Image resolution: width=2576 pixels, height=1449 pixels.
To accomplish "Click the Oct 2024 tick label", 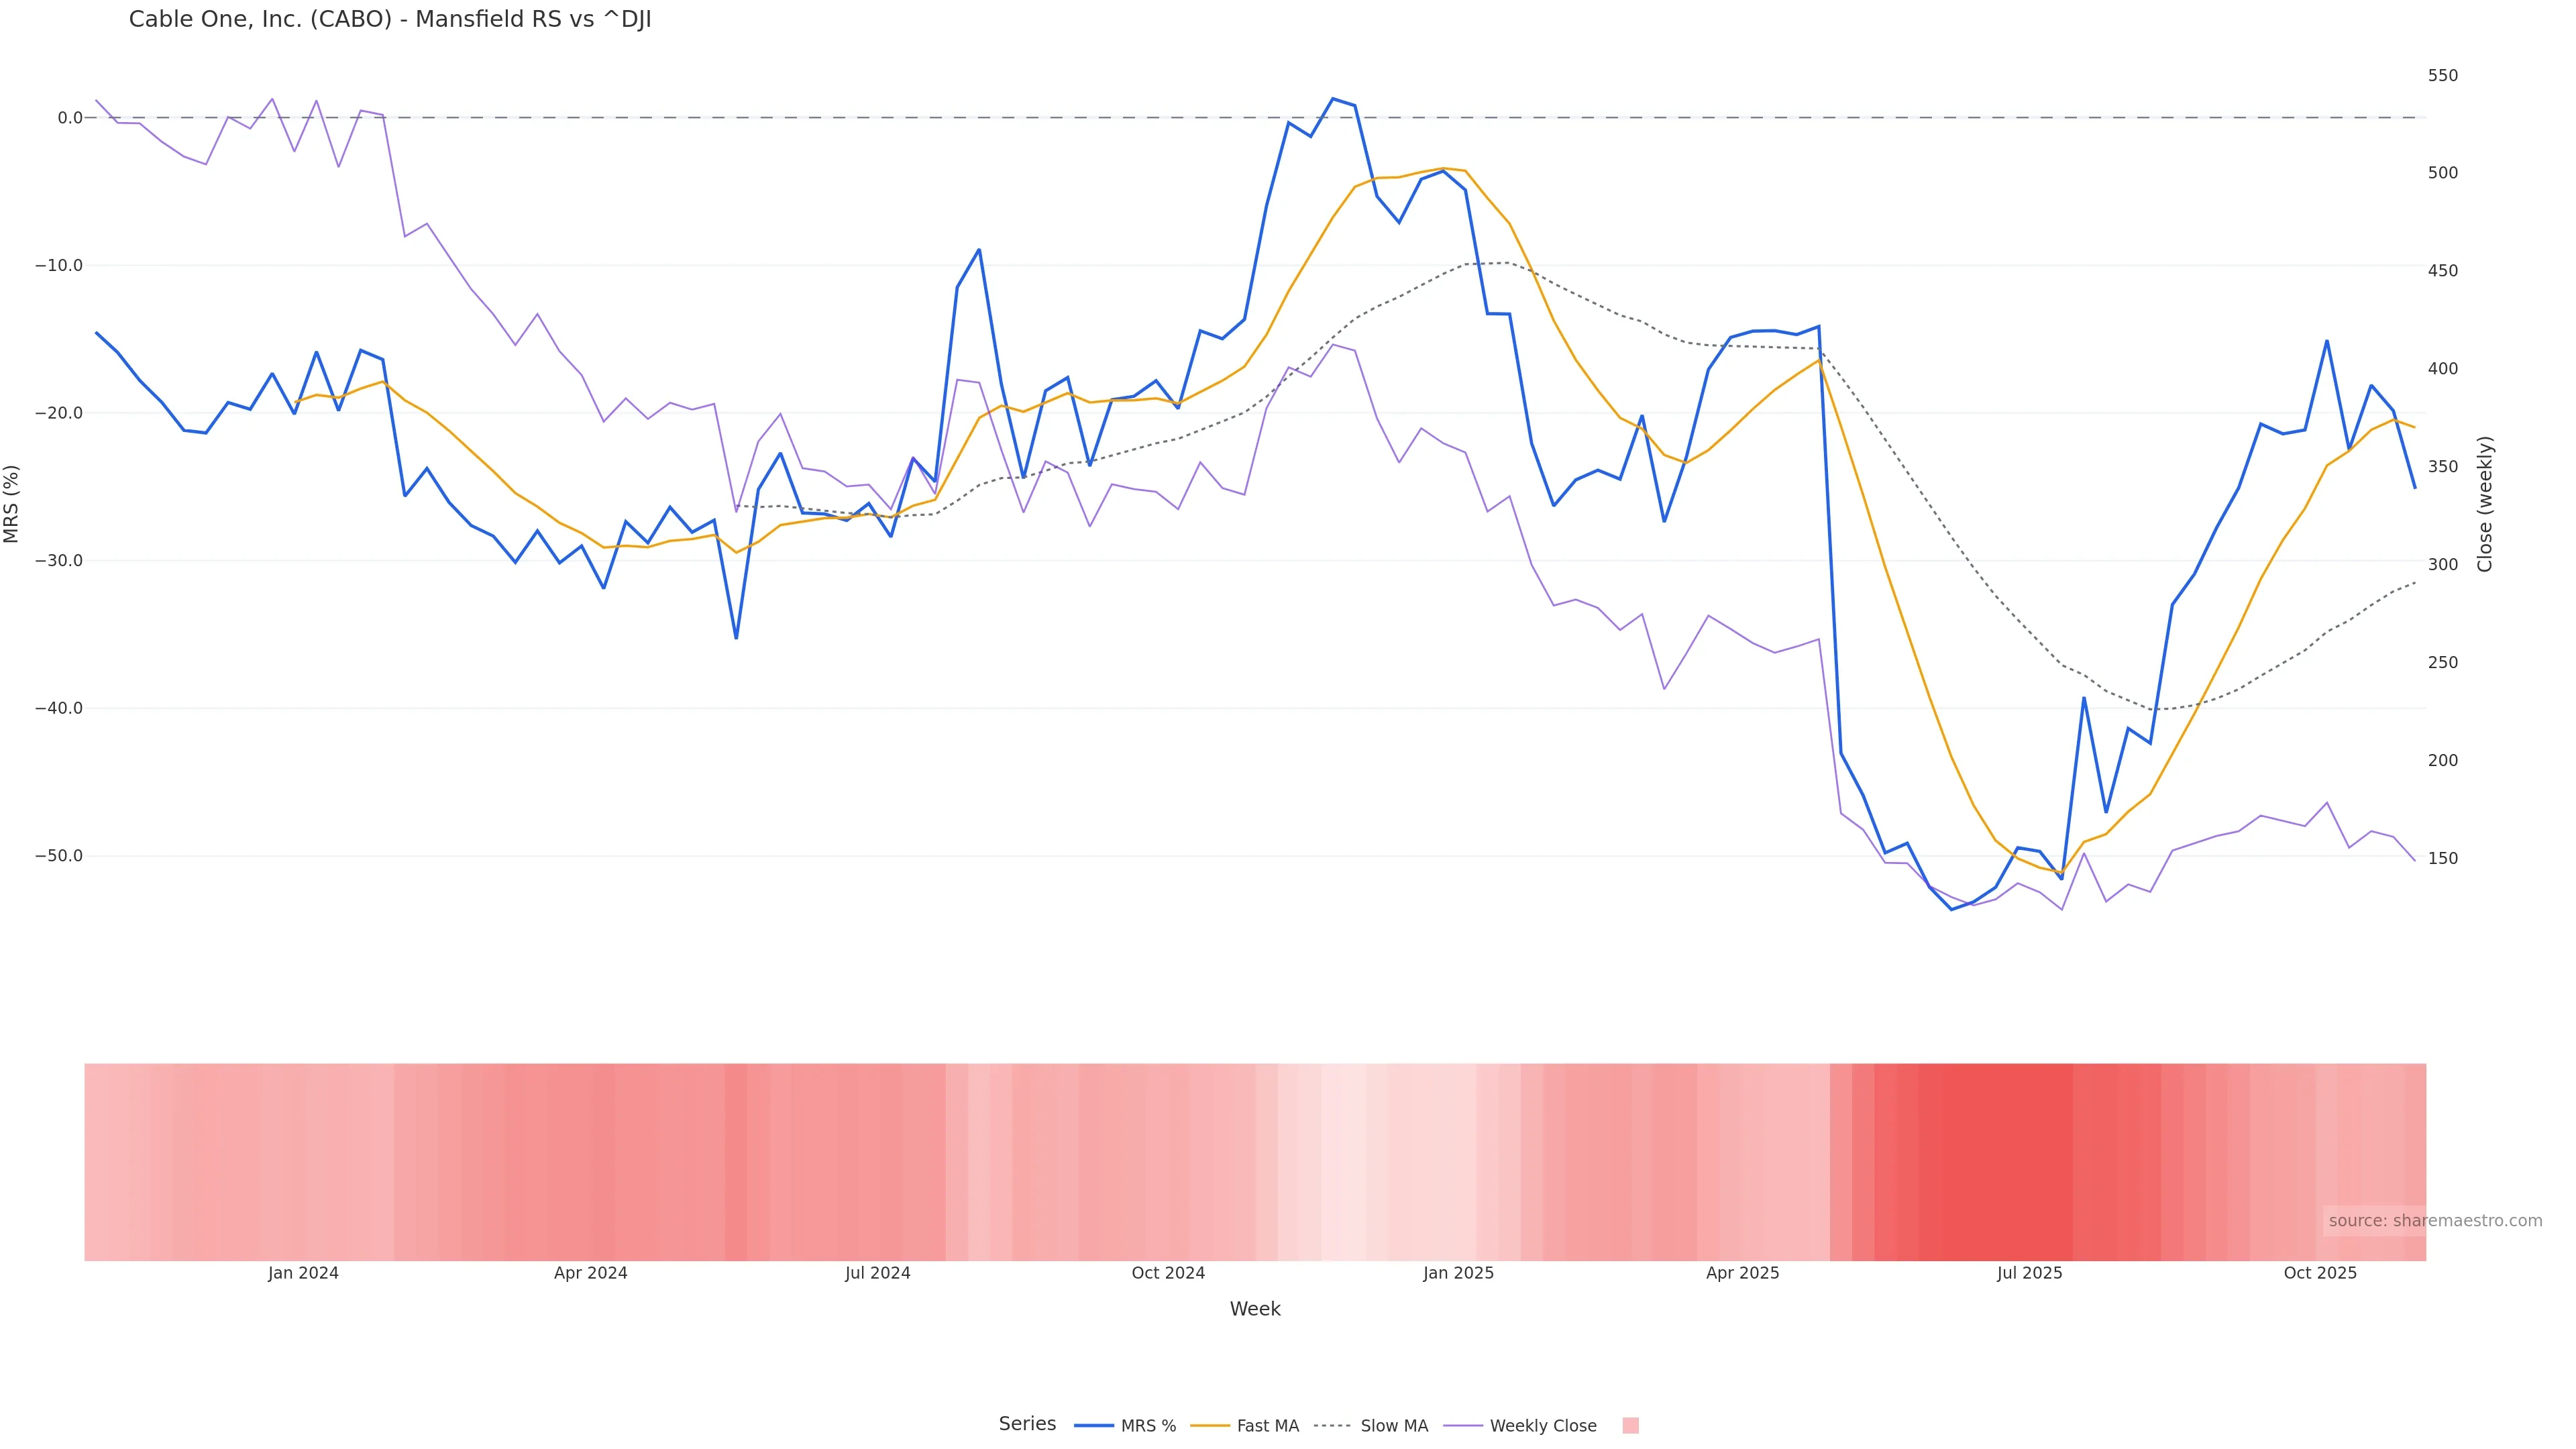I will [x=1168, y=1274].
